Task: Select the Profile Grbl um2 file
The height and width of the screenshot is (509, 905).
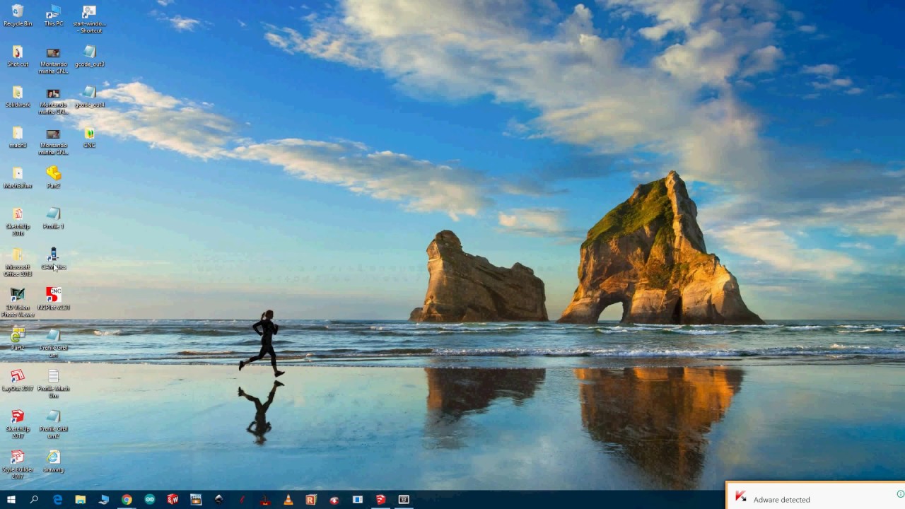Action: [54, 424]
